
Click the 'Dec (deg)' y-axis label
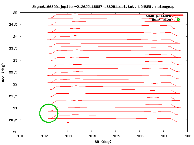pyautogui.click(x=3, y=72)
